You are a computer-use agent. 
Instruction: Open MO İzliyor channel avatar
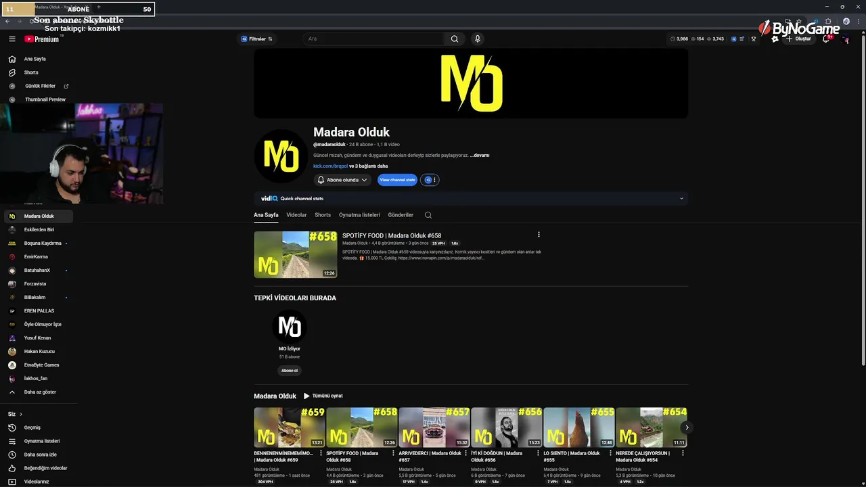290,327
